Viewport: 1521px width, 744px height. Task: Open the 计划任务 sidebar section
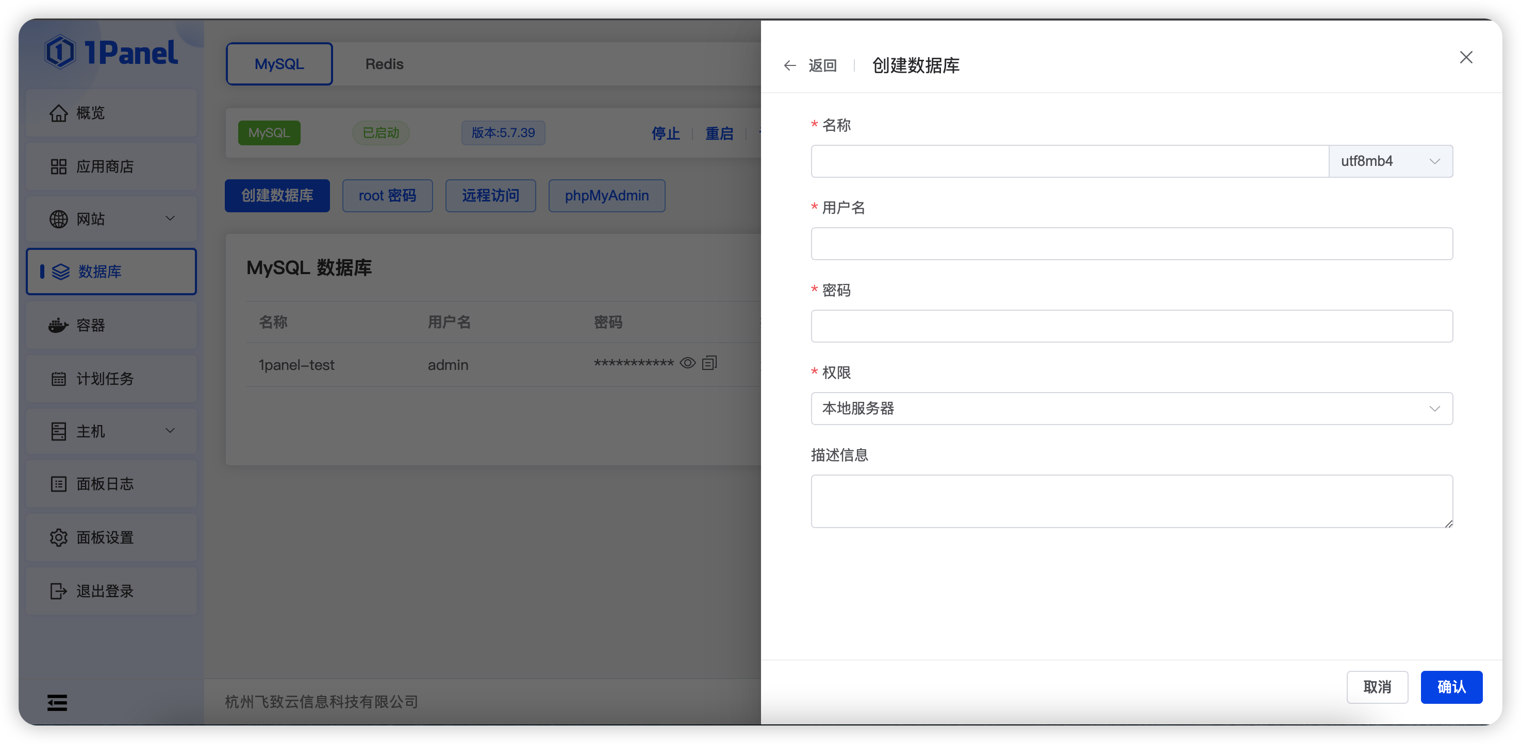pyautogui.click(x=105, y=378)
